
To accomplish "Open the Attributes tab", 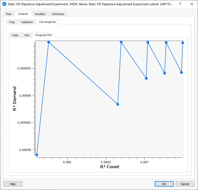I will pyautogui.click(x=58, y=14).
